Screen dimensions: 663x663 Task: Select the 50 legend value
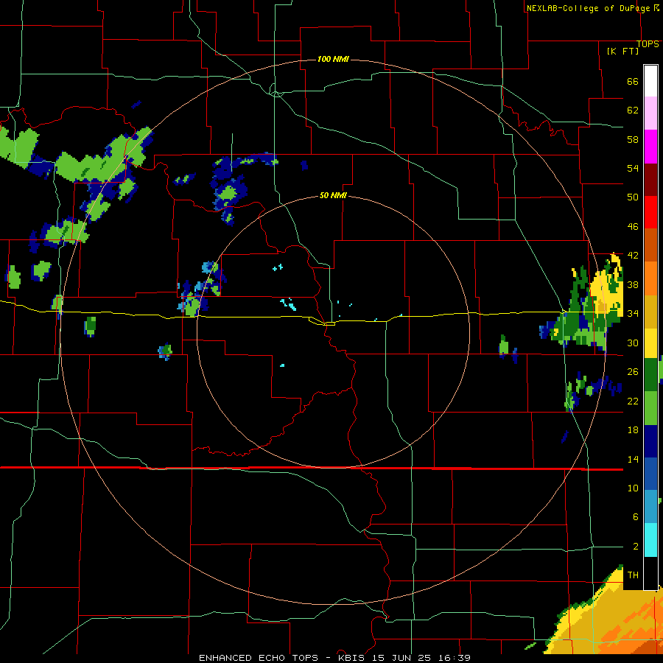click(633, 197)
